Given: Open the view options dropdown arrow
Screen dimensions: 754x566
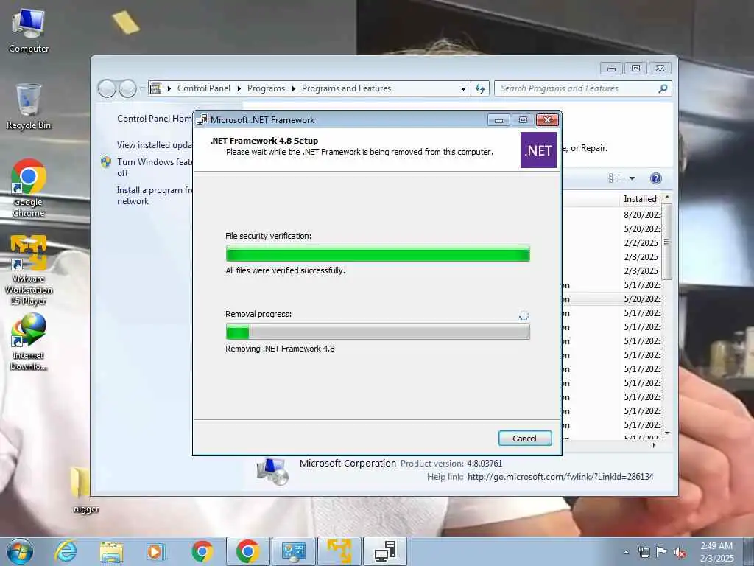Looking at the screenshot, I should (632, 178).
